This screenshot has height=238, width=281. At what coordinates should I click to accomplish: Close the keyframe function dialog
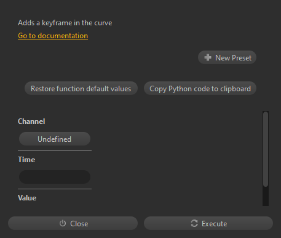pyautogui.click(x=73, y=223)
